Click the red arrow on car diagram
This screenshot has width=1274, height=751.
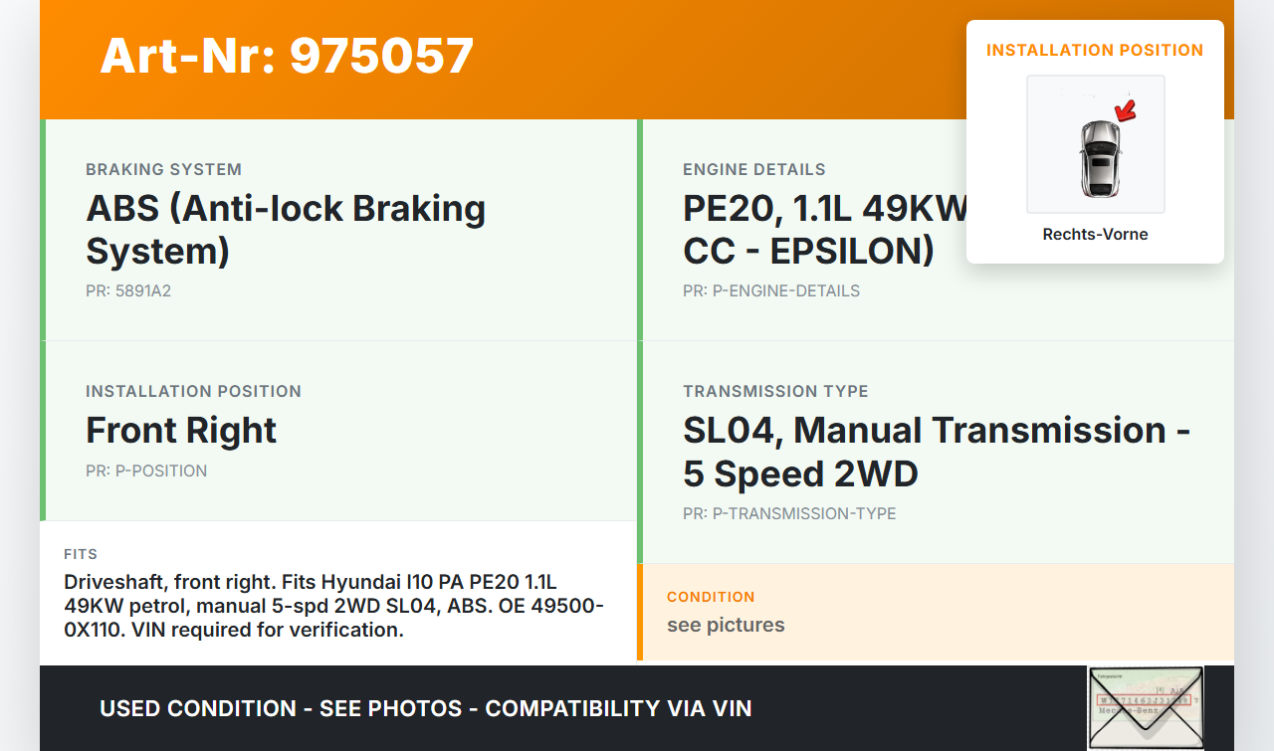[1126, 110]
